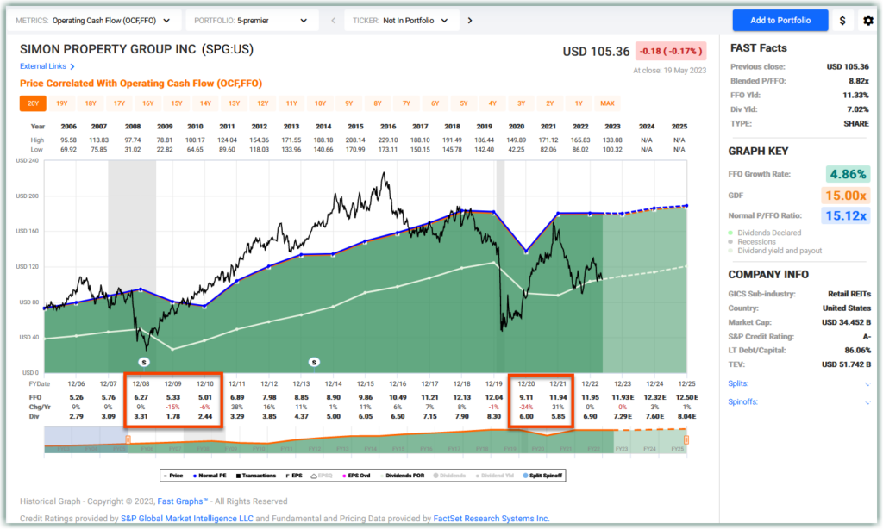The width and height of the screenshot is (883, 529).
Task: Click the left chevron beside the TICKER selector
Action: click(334, 20)
